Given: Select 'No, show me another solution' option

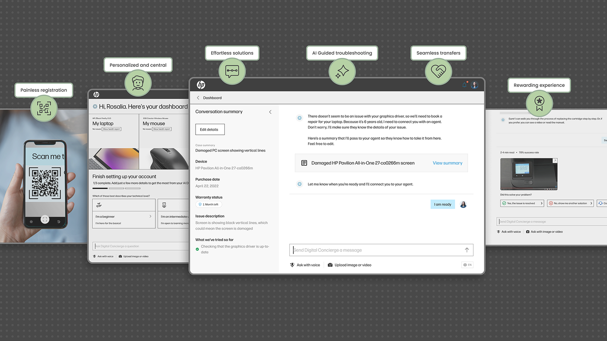Looking at the screenshot, I should (570, 203).
